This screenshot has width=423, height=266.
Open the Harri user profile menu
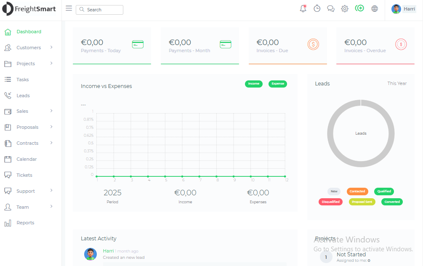[403, 9]
